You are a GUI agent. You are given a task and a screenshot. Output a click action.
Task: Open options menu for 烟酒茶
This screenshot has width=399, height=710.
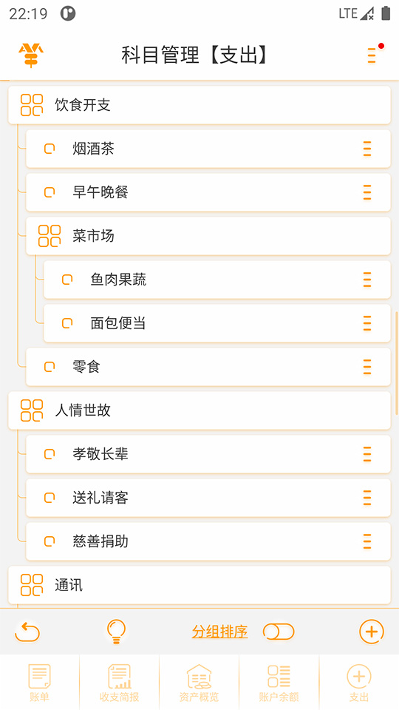tap(367, 149)
